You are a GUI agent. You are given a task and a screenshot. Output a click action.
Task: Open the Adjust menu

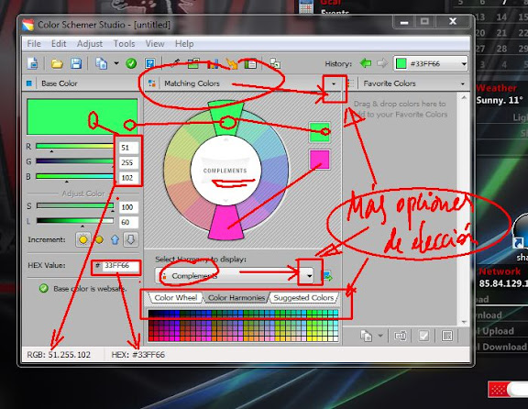[90, 44]
